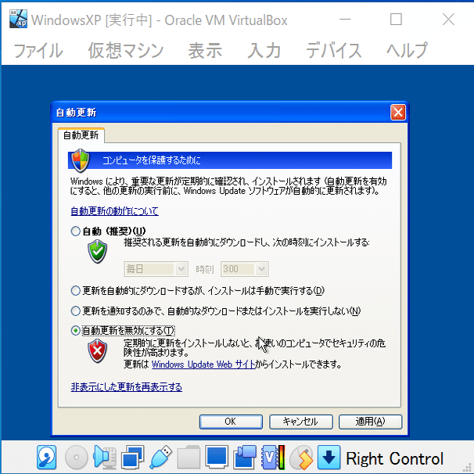
Task: Click the USB devices status icon
Action: coord(160,457)
